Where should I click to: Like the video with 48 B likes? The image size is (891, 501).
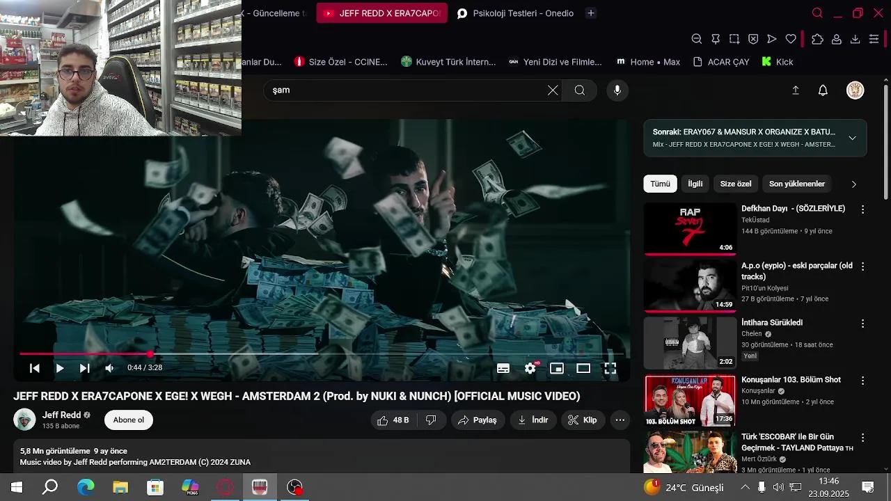(x=393, y=420)
